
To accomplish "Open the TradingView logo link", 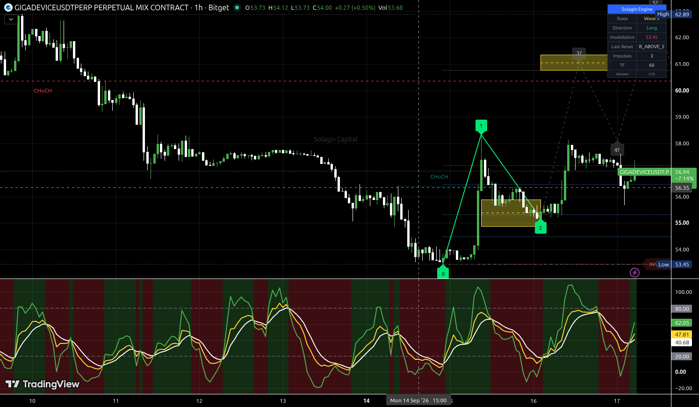I will tap(43, 384).
